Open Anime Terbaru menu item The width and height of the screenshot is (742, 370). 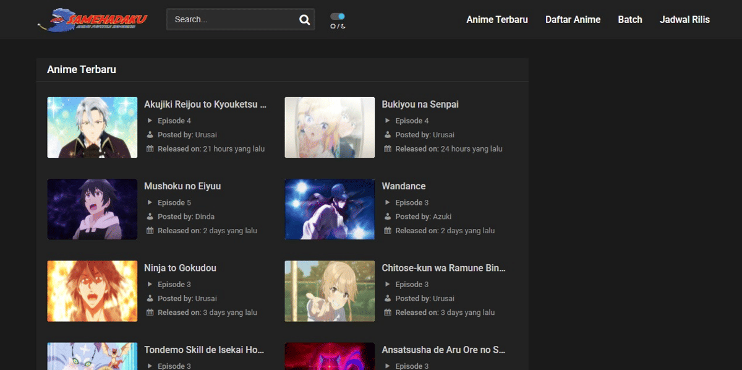pos(497,20)
